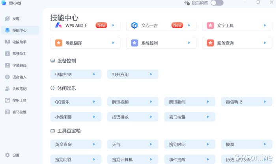Expand the 天气 skill arrow
The width and height of the screenshot is (276, 164).
(x=151, y=144)
